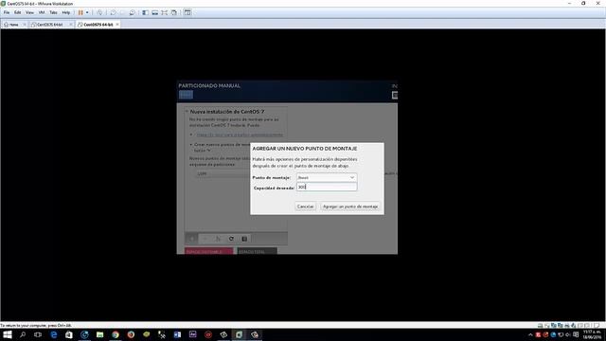Click the blue button under PARTICIONADO MANUAL

click(x=186, y=95)
